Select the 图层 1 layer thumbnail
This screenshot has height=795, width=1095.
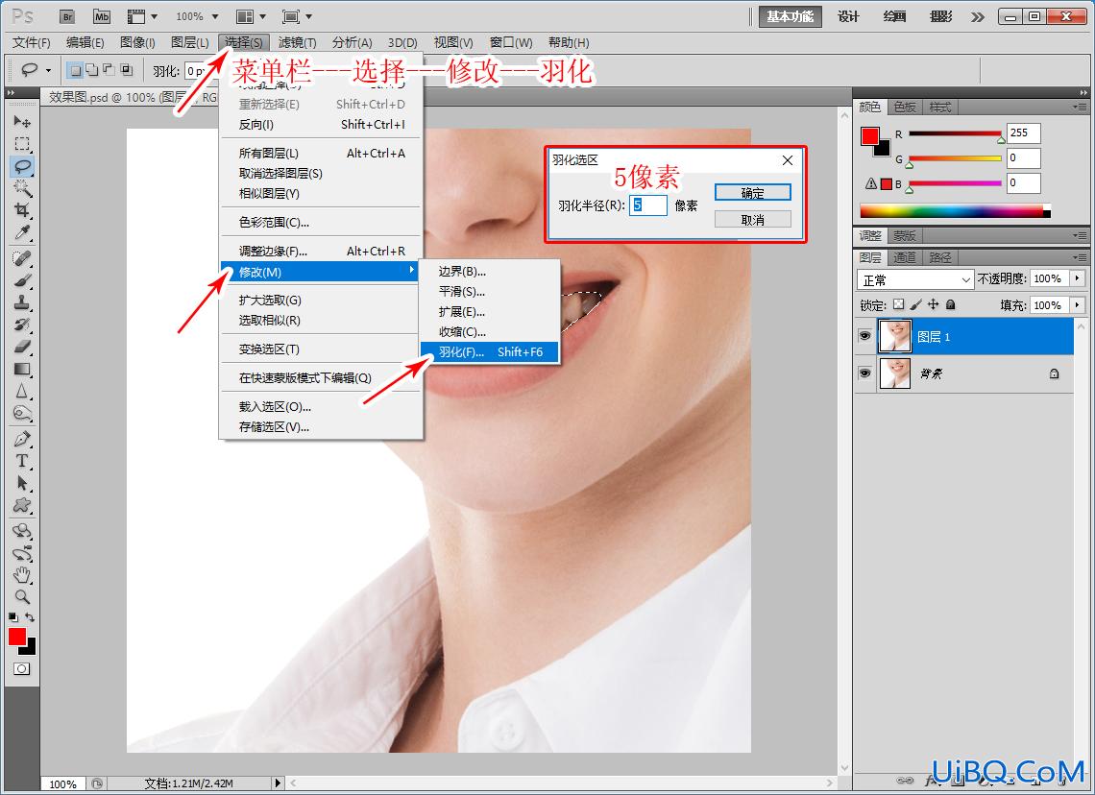895,336
